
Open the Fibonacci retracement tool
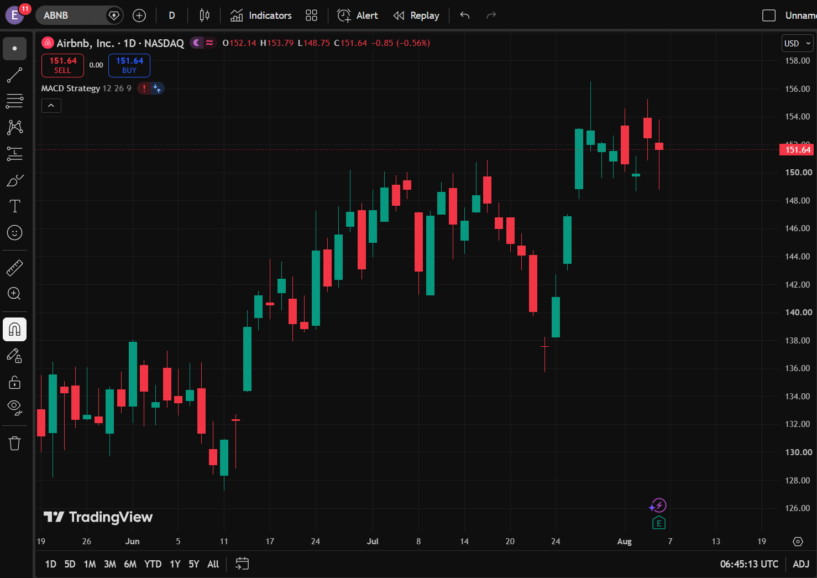click(x=15, y=101)
